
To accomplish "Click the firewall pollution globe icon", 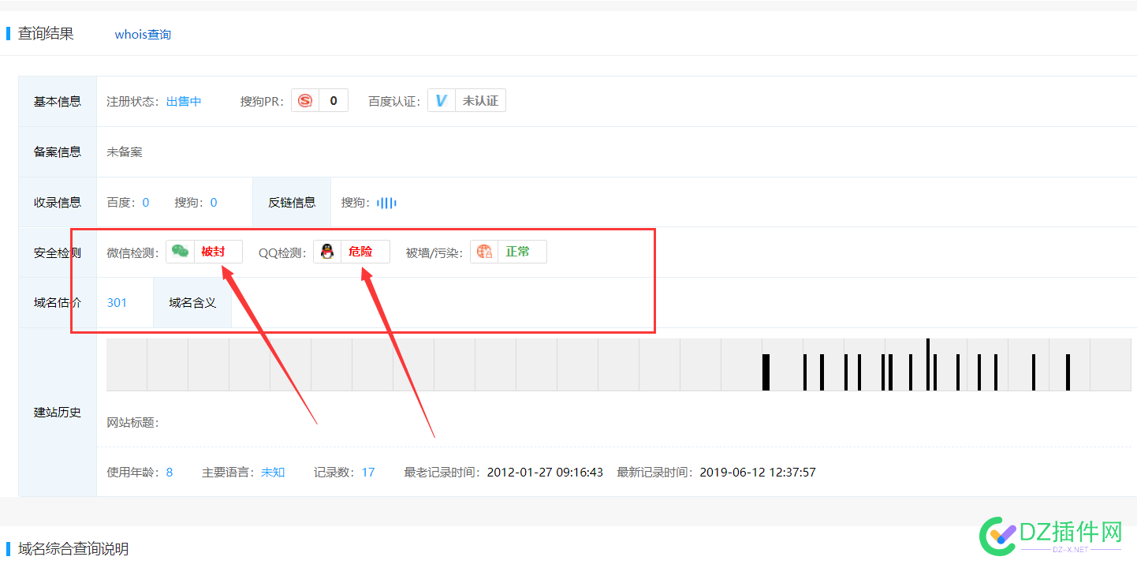I will pyautogui.click(x=484, y=252).
